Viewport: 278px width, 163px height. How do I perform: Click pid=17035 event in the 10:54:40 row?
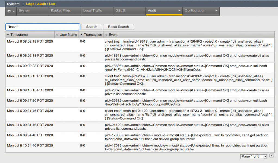click(x=187, y=148)
